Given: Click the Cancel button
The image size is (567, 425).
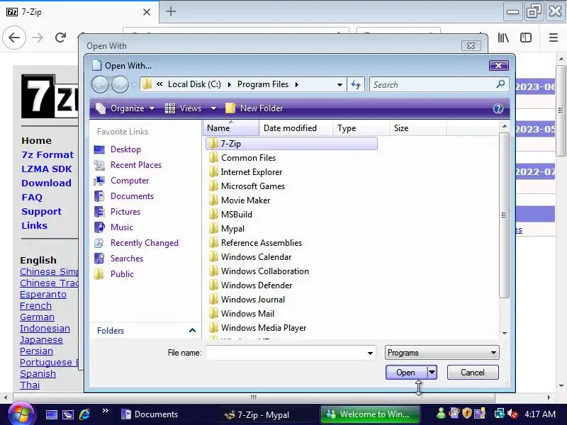Looking at the screenshot, I should (x=473, y=373).
